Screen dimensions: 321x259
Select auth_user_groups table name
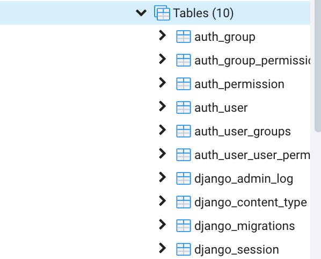(x=243, y=132)
